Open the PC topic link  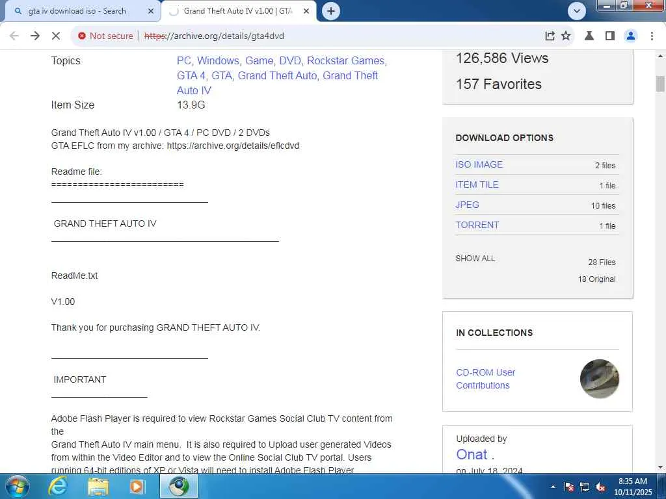(x=185, y=60)
